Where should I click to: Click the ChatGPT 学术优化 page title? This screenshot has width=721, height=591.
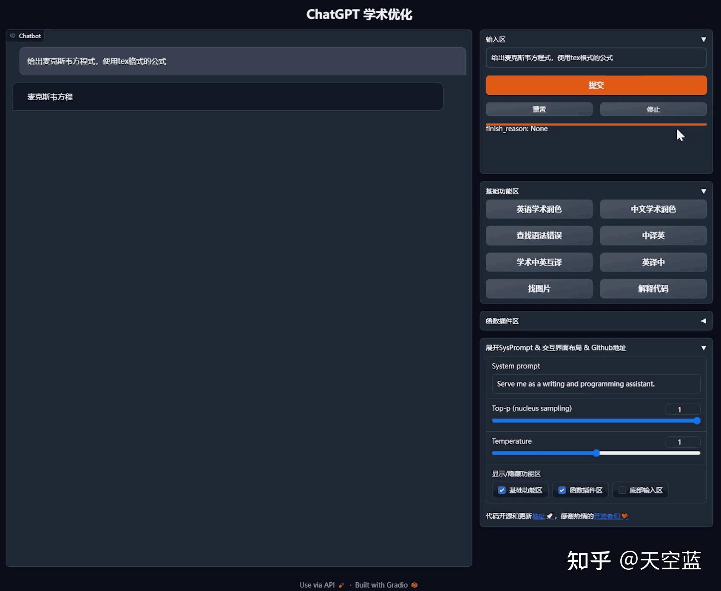point(359,14)
